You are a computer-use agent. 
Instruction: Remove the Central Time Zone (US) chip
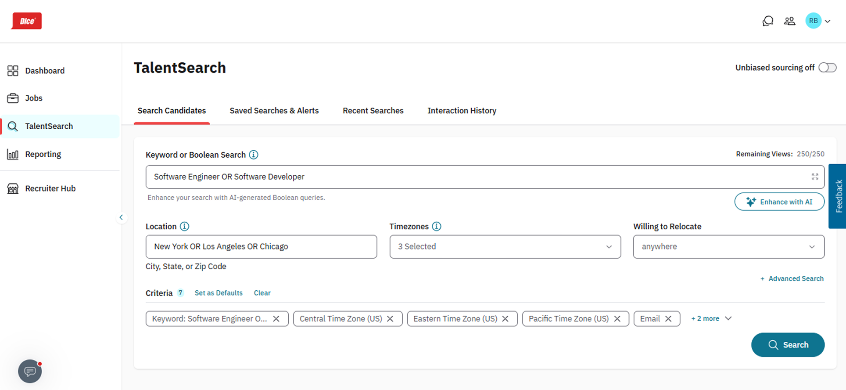390,319
